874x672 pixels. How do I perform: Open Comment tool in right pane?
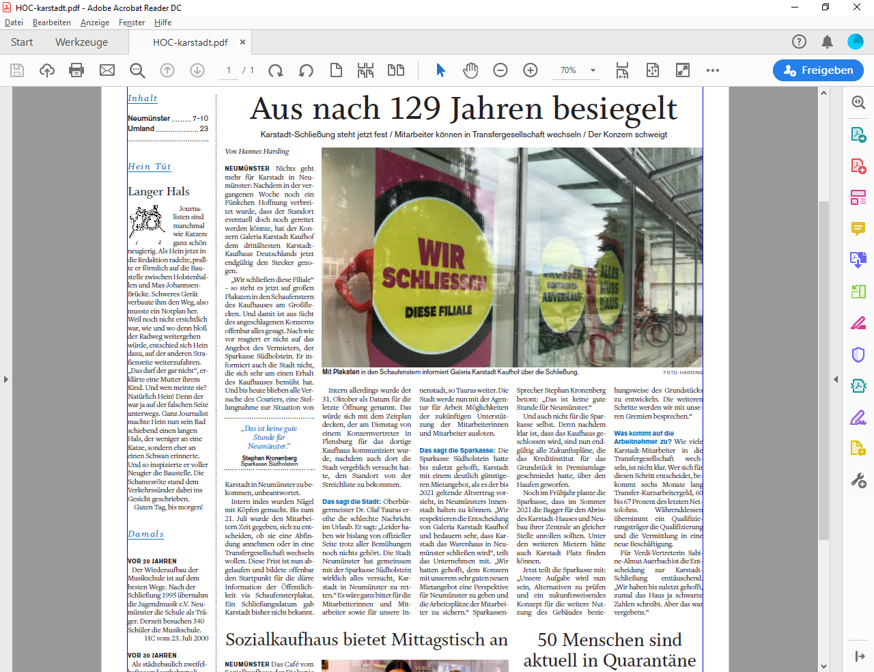point(858,229)
